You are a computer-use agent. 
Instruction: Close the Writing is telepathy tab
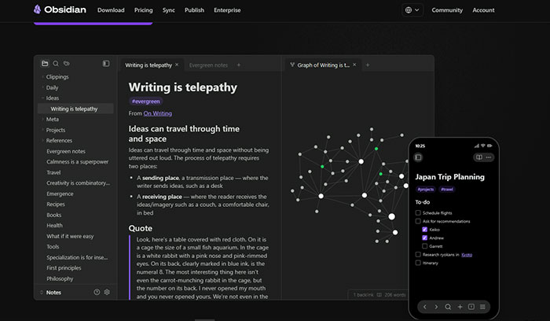177,65
